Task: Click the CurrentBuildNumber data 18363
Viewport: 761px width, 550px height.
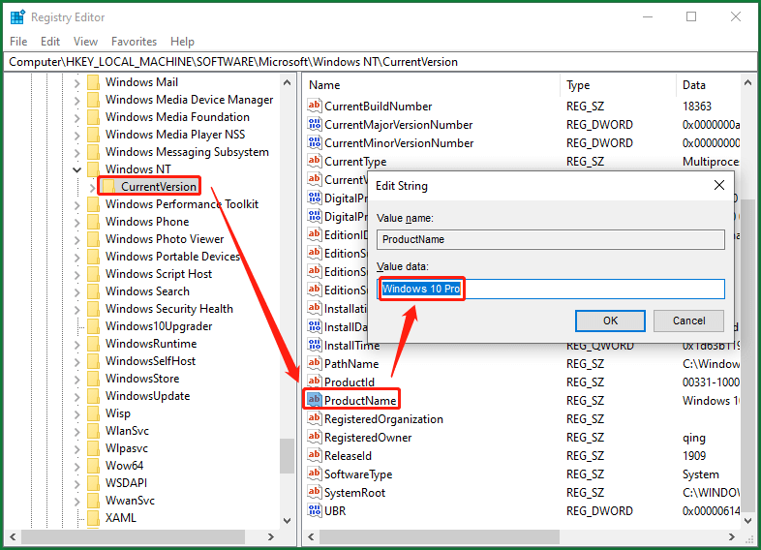Action: tap(696, 107)
